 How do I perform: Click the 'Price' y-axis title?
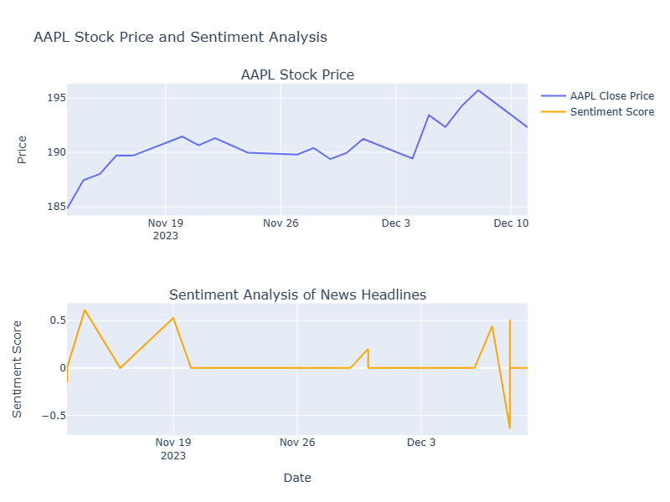(x=22, y=149)
